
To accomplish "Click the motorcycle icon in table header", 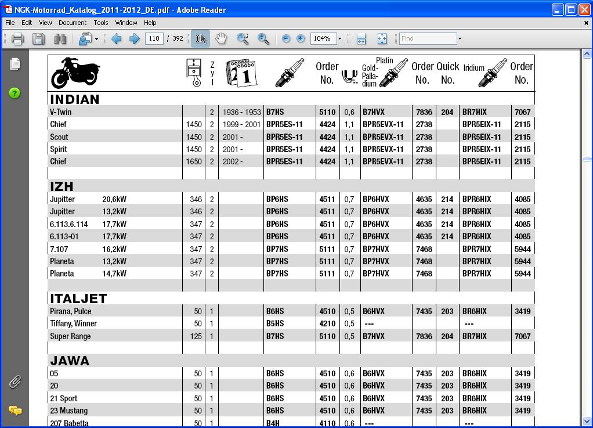I will (75, 73).
